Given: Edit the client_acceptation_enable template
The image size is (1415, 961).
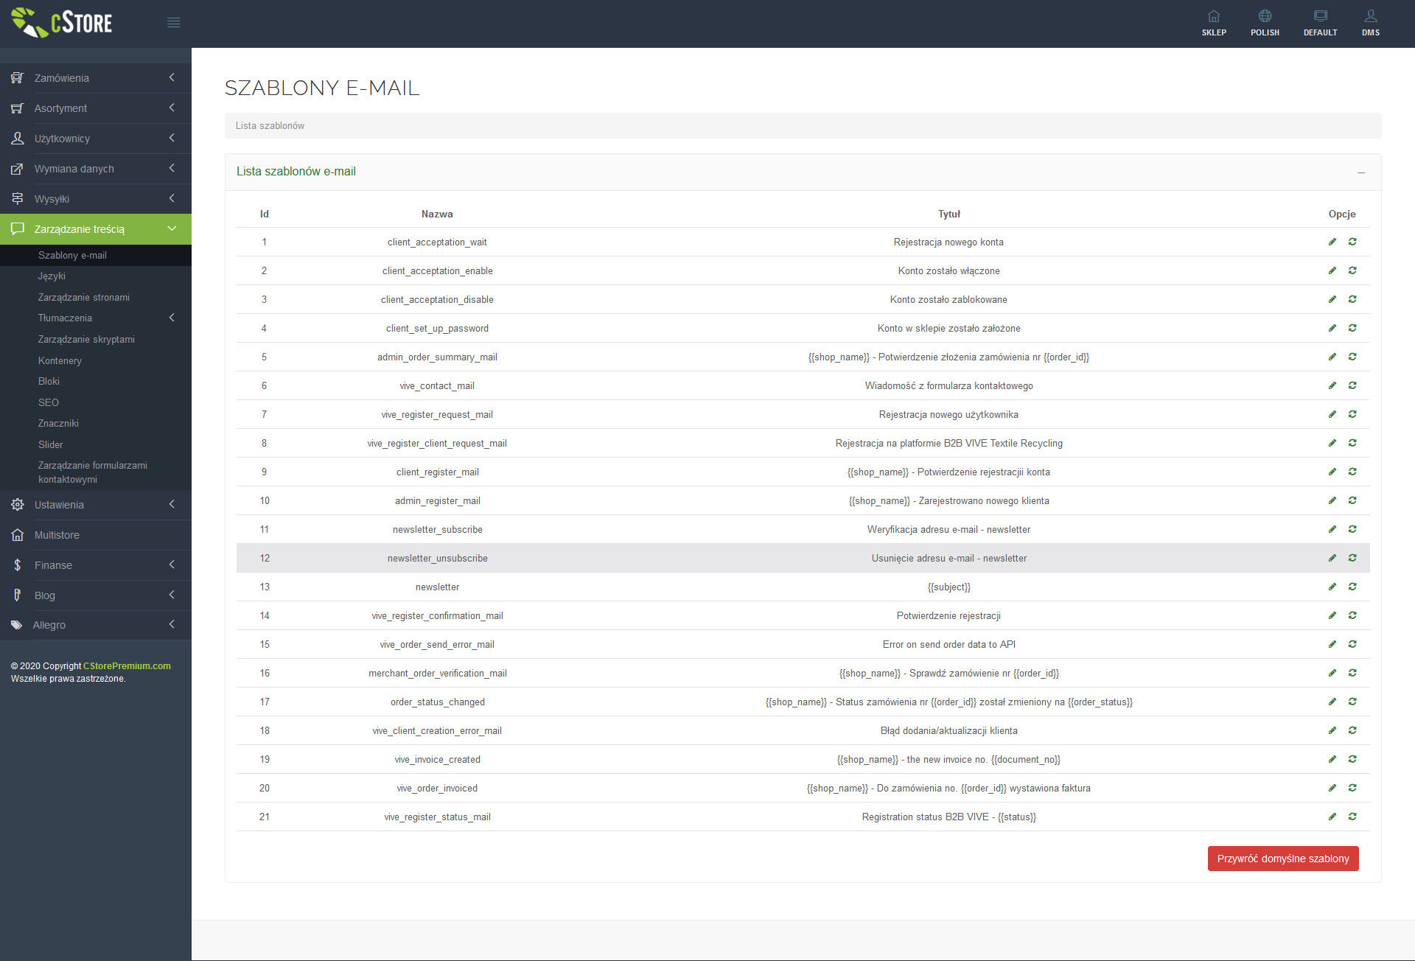Looking at the screenshot, I should click(x=1332, y=270).
